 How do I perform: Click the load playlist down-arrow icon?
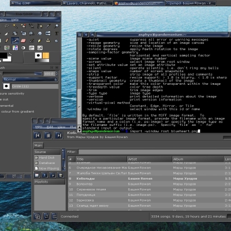tap(45, 175)
